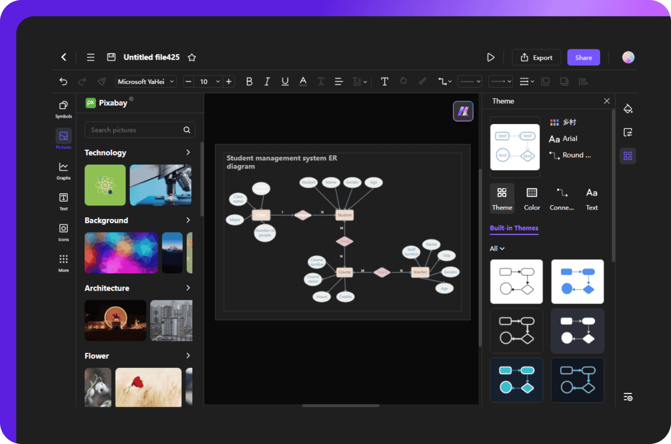Start presentation with the play icon
671x444 pixels.
pyautogui.click(x=490, y=57)
